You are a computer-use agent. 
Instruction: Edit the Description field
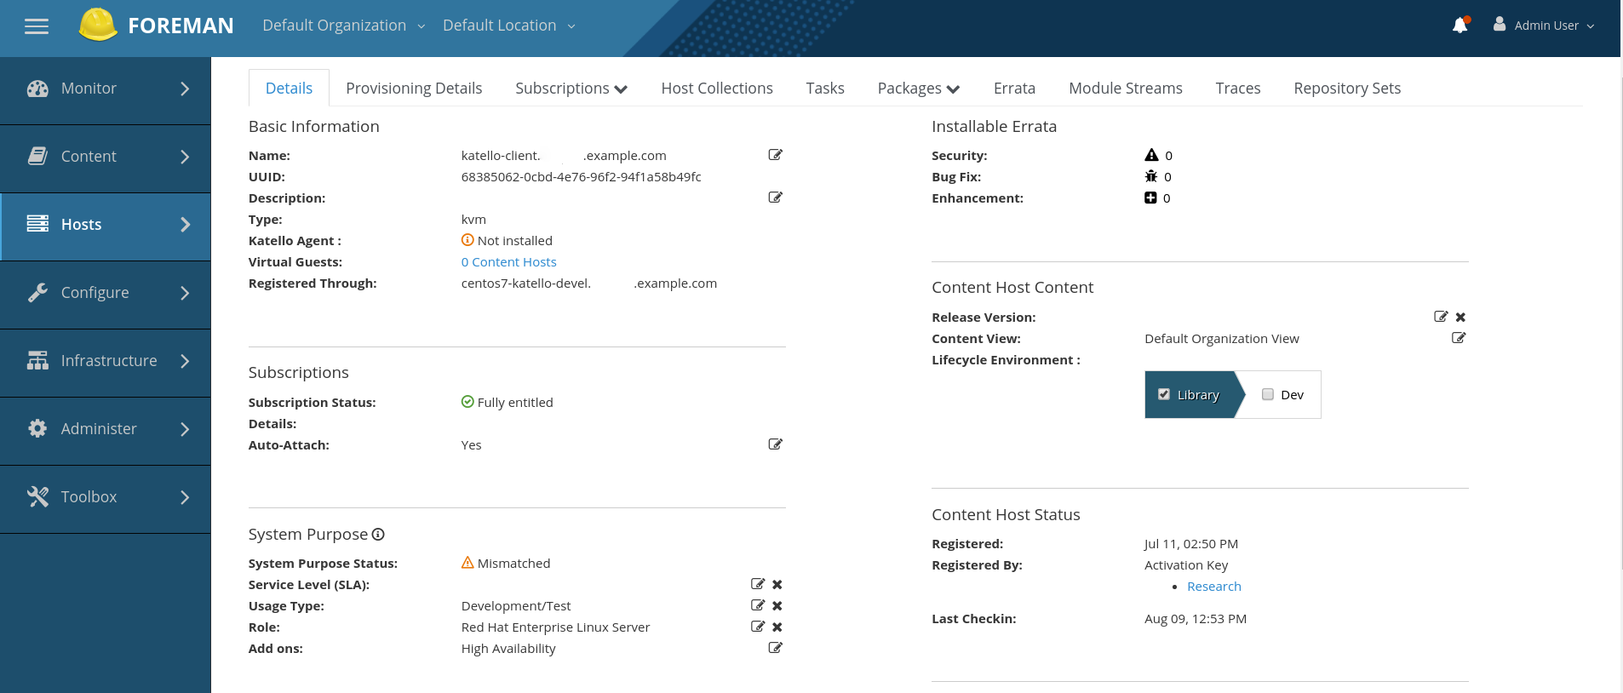(x=775, y=198)
